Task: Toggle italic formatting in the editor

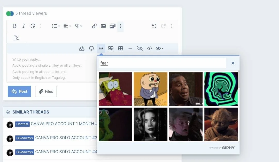Action: pos(24,26)
